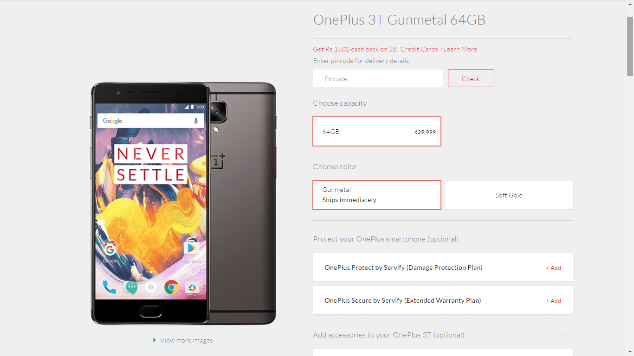
Task: Collapse the accessories section with minus icon
Action: (565, 335)
